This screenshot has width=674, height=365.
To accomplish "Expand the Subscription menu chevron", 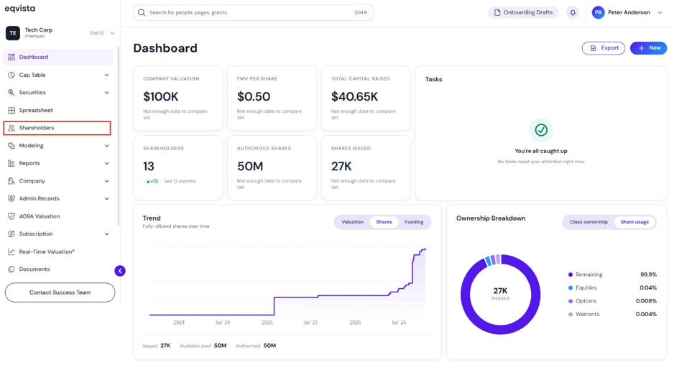I will (x=106, y=234).
